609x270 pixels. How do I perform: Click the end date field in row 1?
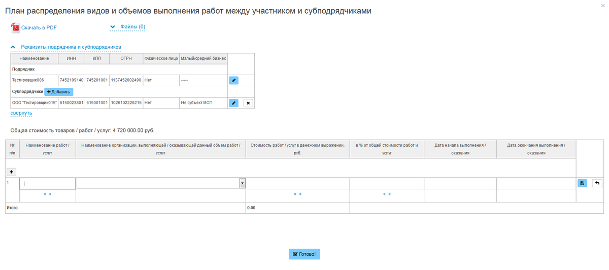click(536, 184)
